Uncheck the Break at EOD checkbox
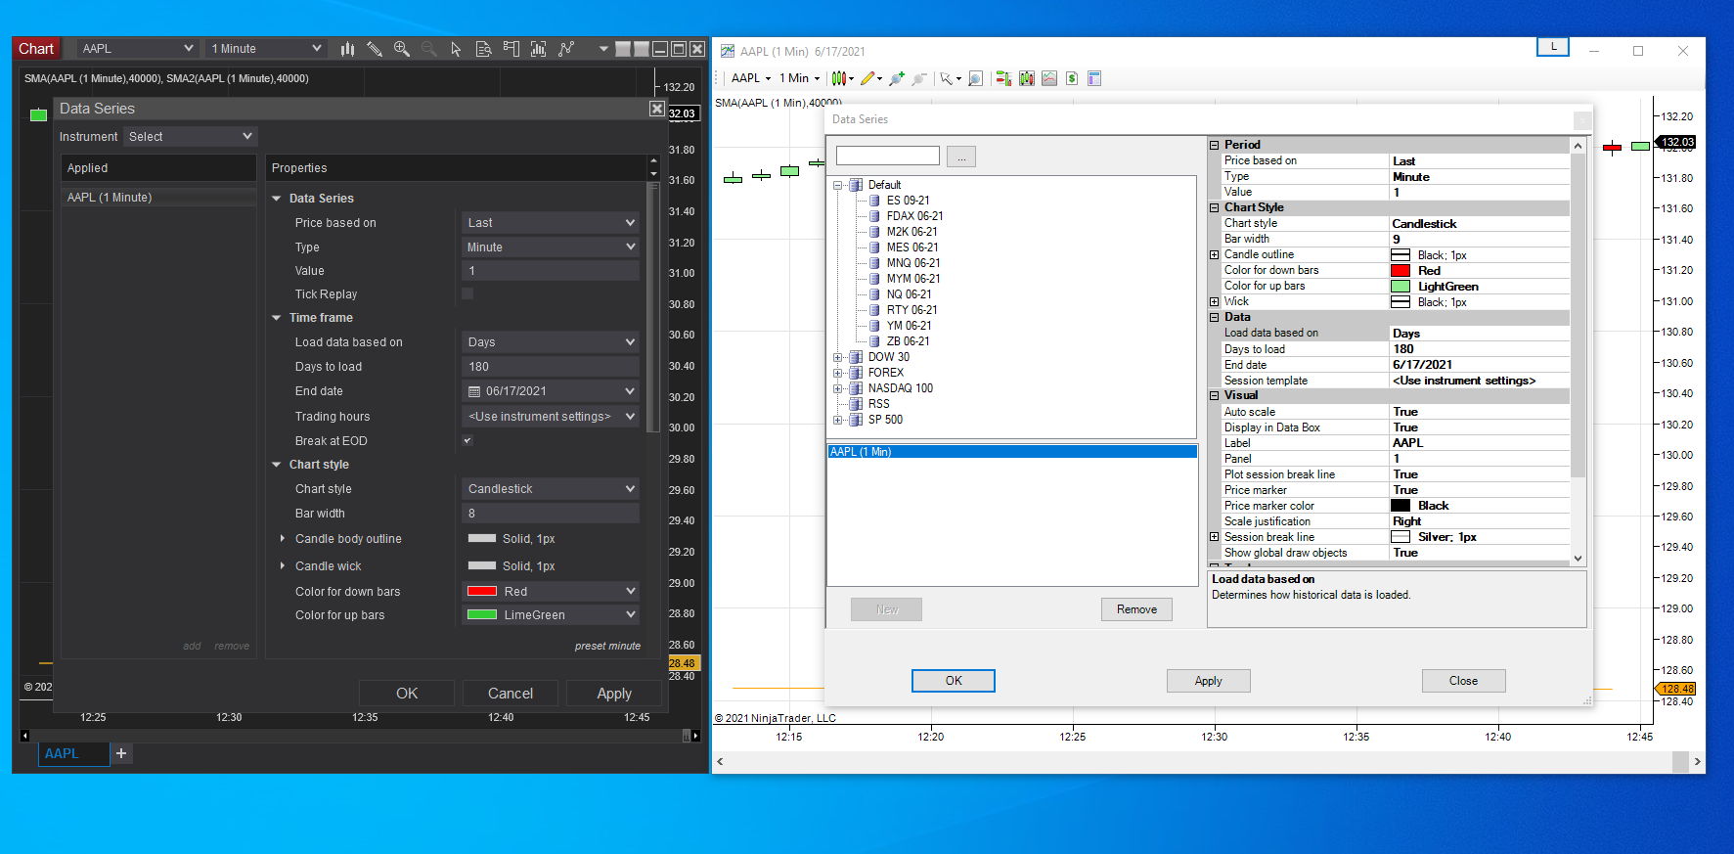Screen dimensions: 1734x854 pos(467,440)
